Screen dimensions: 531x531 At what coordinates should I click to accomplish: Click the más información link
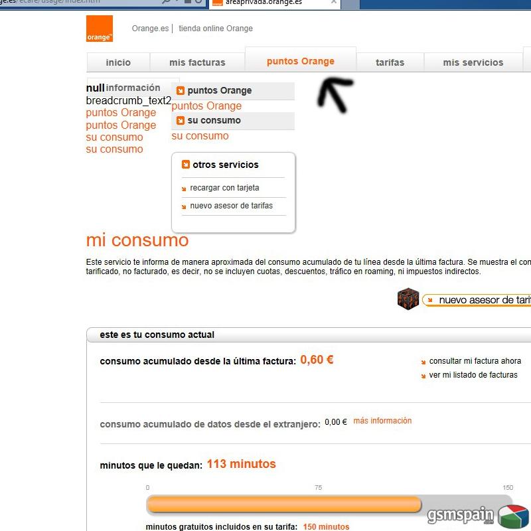(x=382, y=421)
